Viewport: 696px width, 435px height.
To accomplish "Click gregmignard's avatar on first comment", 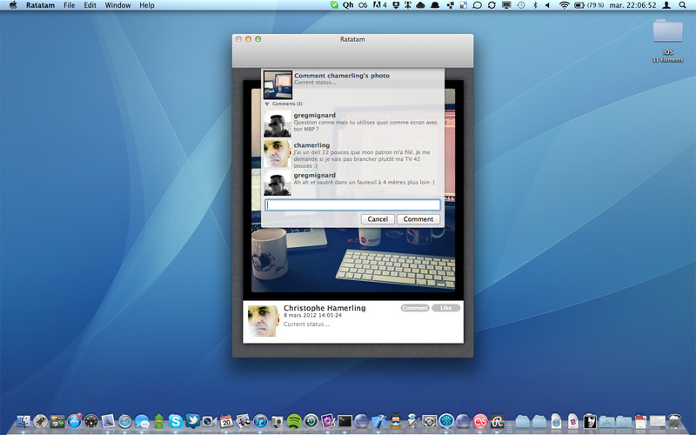I will click(x=278, y=124).
